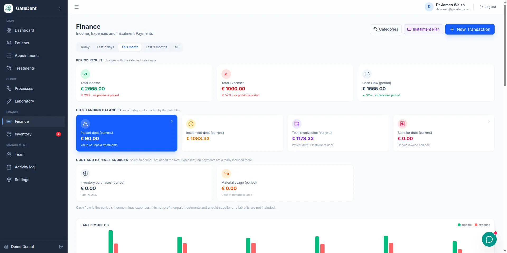Toggle the hamburger menu icon

pos(77,7)
